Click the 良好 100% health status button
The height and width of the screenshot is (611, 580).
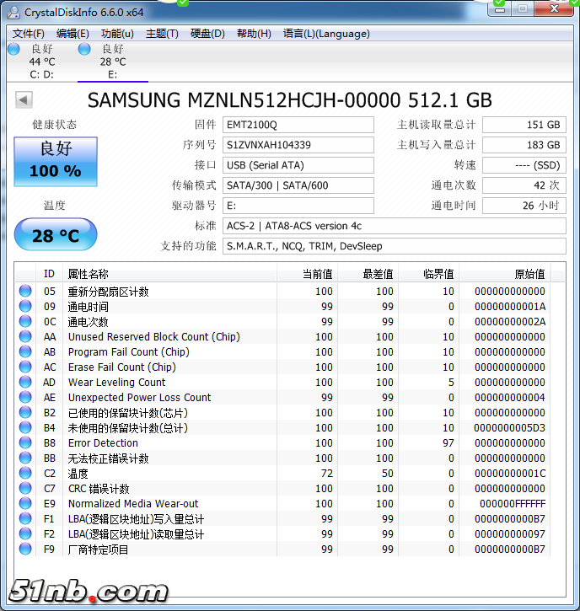tap(56, 160)
